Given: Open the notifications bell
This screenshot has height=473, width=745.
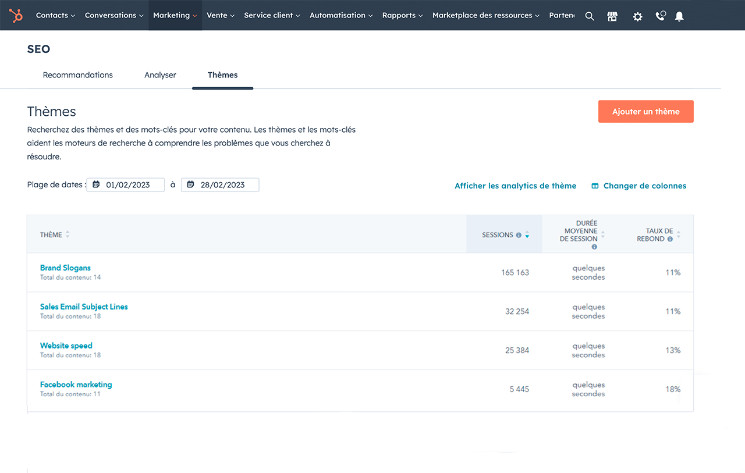Looking at the screenshot, I should click(x=679, y=16).
